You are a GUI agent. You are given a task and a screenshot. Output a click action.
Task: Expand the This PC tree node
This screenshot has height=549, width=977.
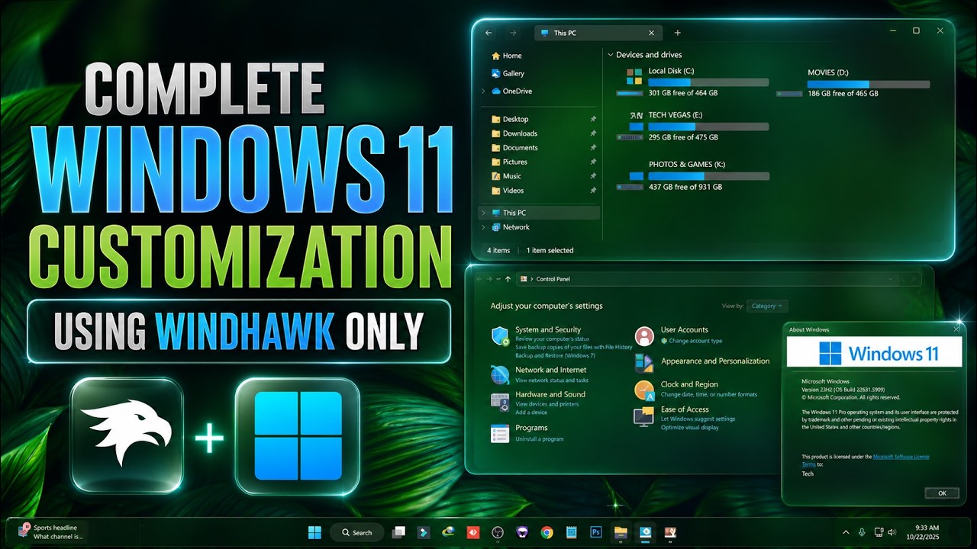[483, 213]
